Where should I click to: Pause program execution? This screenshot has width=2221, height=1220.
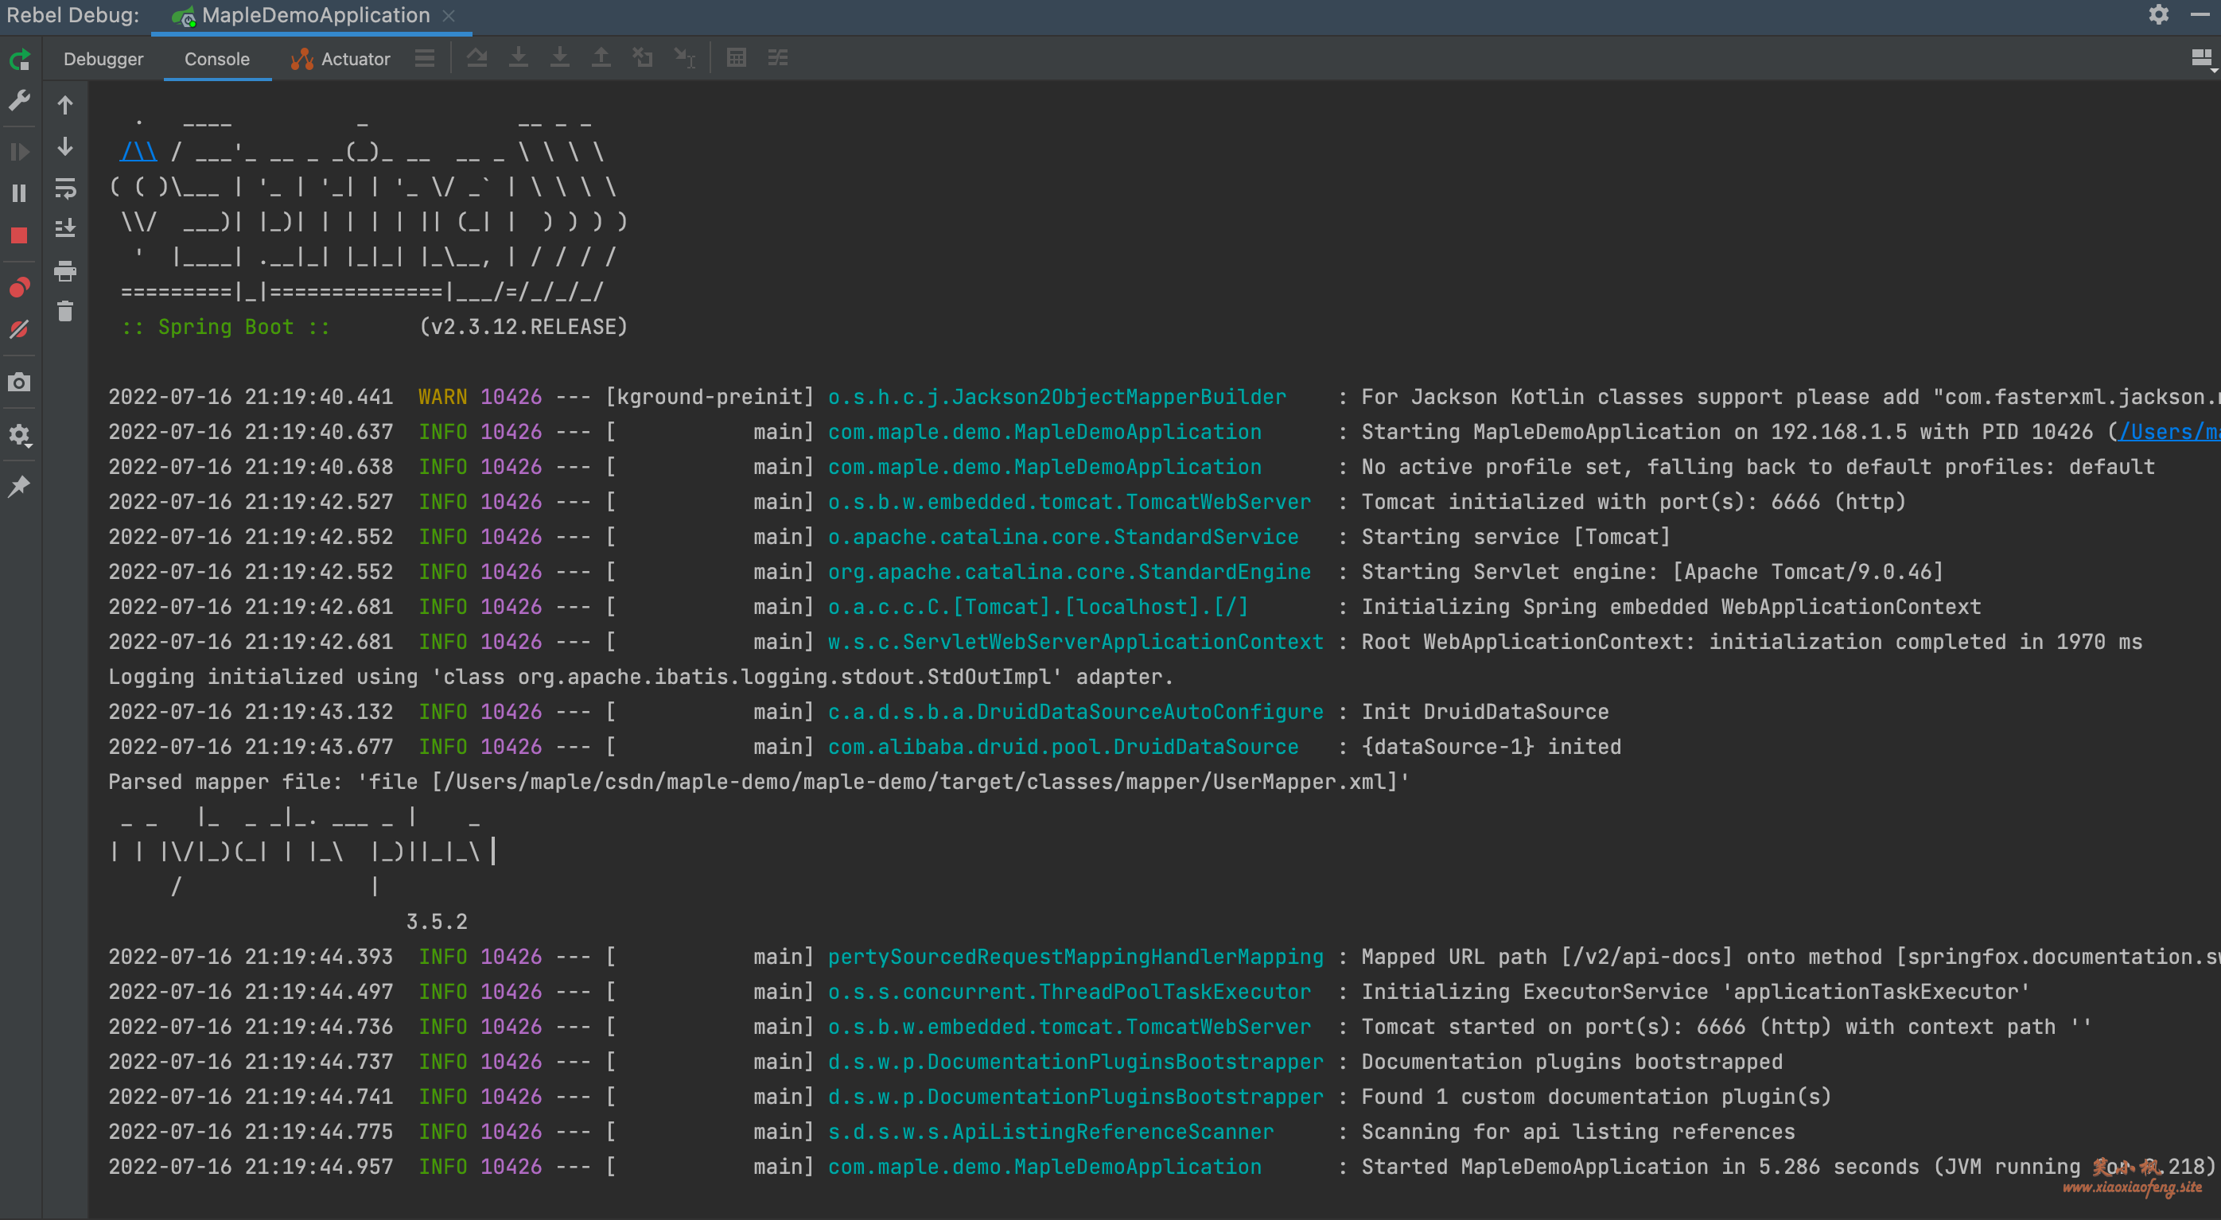[x=19, y=193]
